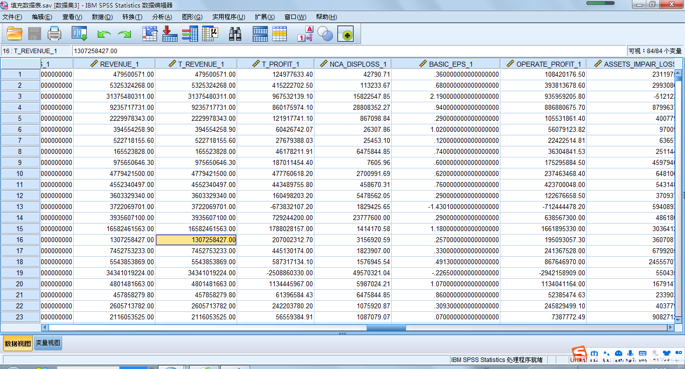Viewport: 685px width, 369px height.
Task: Open the 转换(T) menu
Action: click(132, 17)
